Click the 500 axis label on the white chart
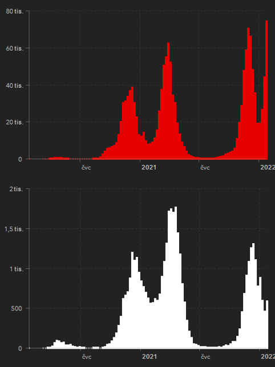The image size is (275, 367). tap(17, 308)
